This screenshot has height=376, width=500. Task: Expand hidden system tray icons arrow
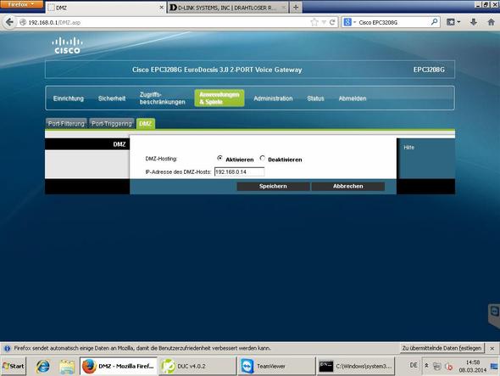[426, 365]
